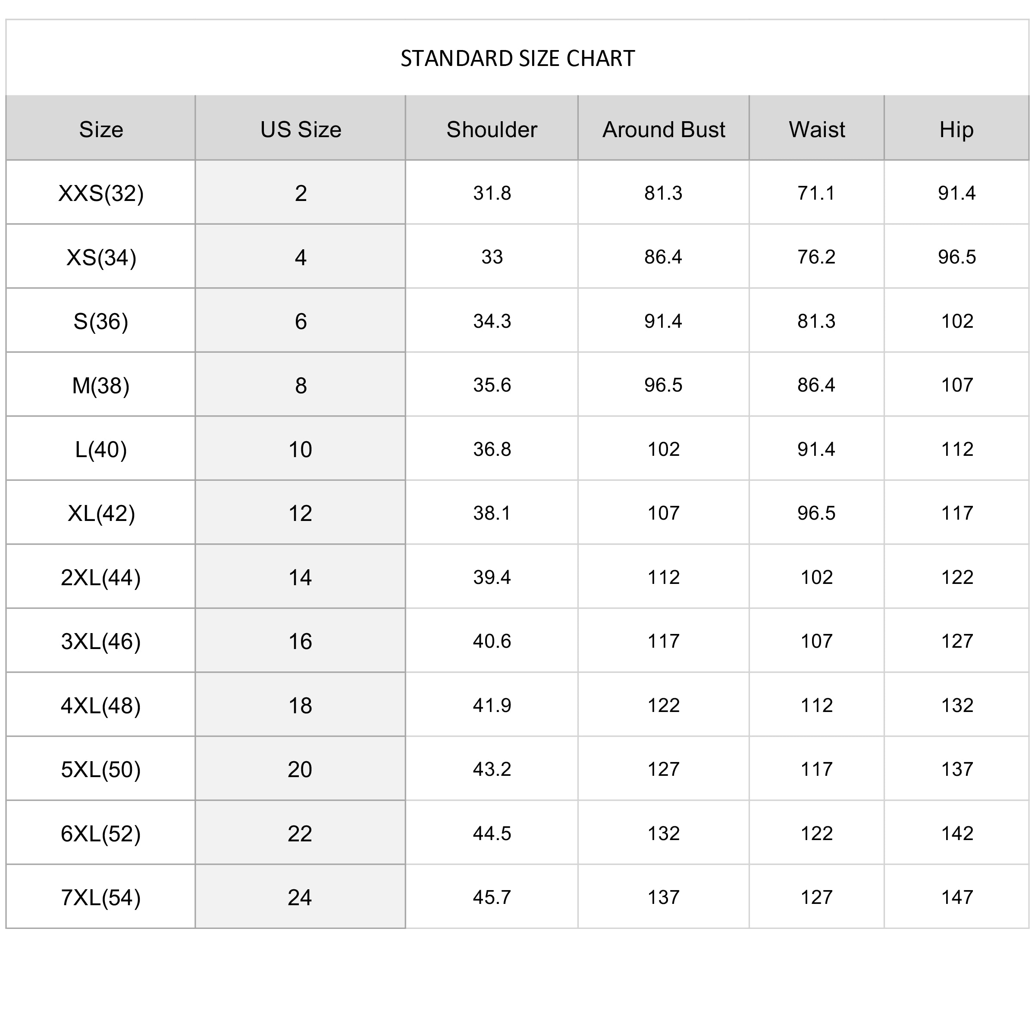Select US Size 2 cell

tap(301, 193)
